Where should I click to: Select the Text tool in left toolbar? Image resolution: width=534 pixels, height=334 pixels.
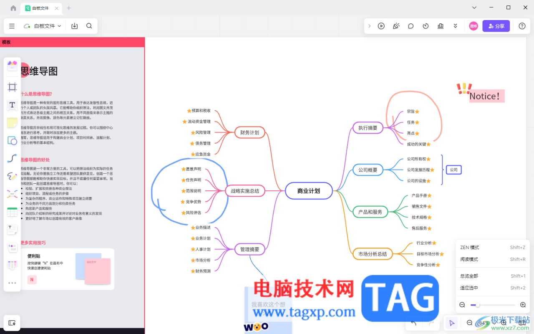pyautogui.click(x=12, y=105)
